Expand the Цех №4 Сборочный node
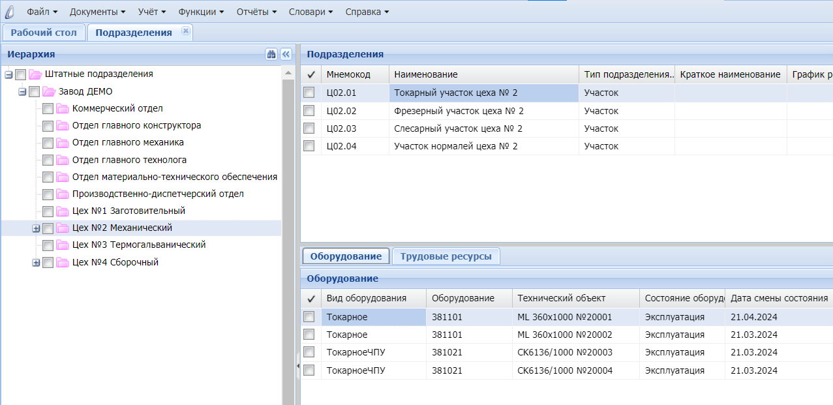833x405 pixels. click(x=36, y=263)
